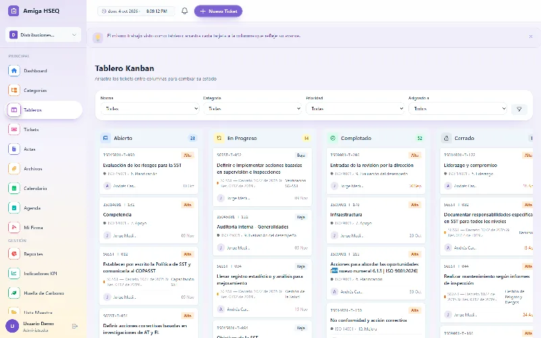Open card Establecer por escrito la Política de SST
Screen dimensions: 541x338
[x=149, y=276]
